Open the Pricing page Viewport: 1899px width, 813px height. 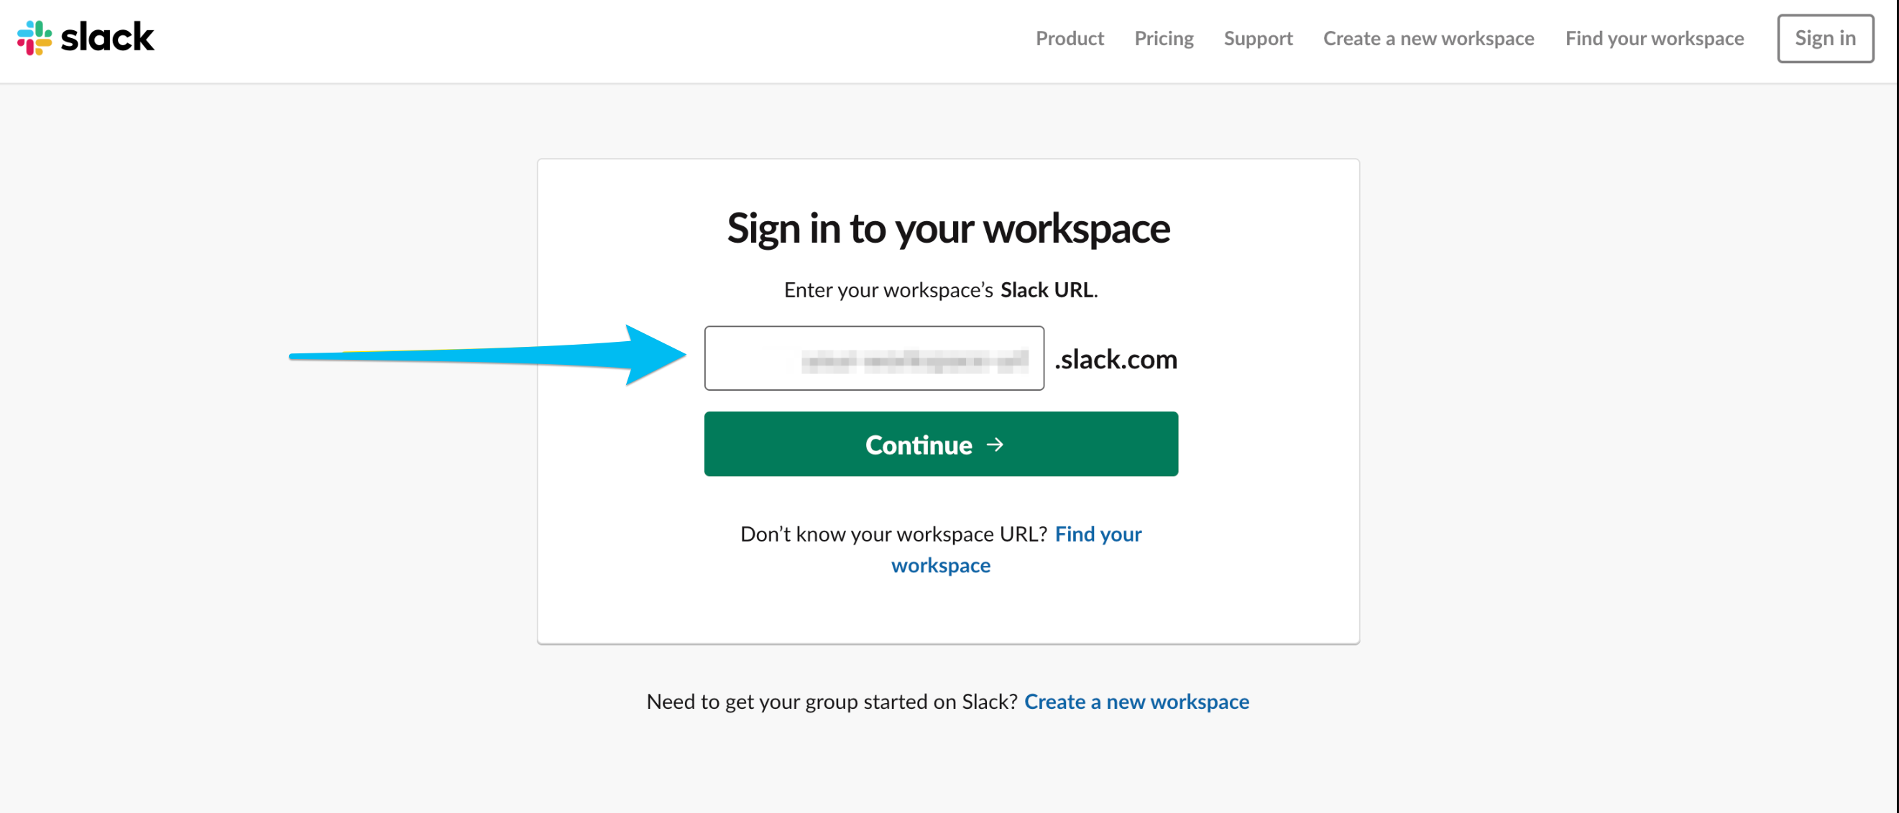[1163, 38]
